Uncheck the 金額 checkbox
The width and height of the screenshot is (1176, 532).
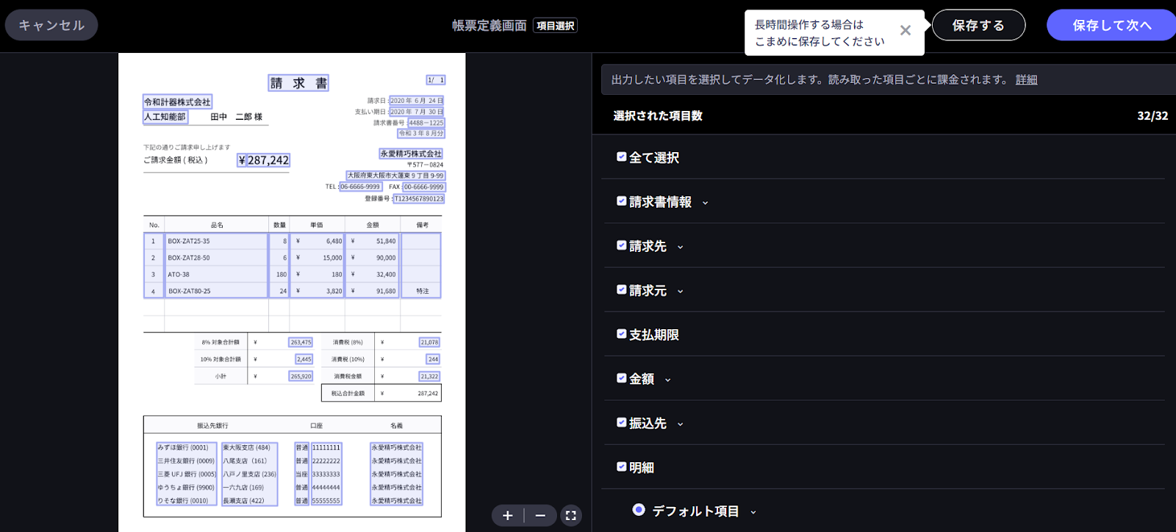click(621, 378)
